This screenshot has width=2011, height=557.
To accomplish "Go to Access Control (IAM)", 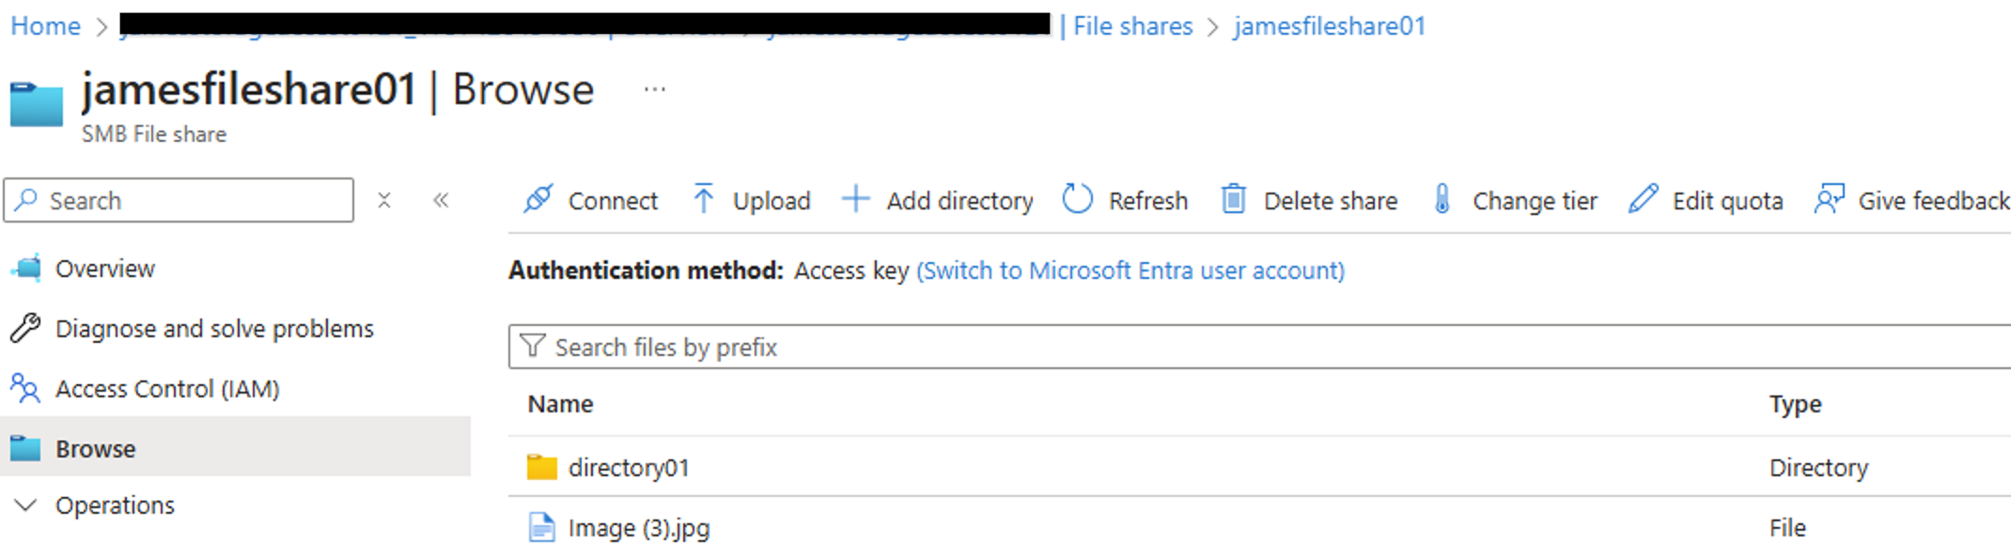I will pyautogui.click(x=167, y=389).
